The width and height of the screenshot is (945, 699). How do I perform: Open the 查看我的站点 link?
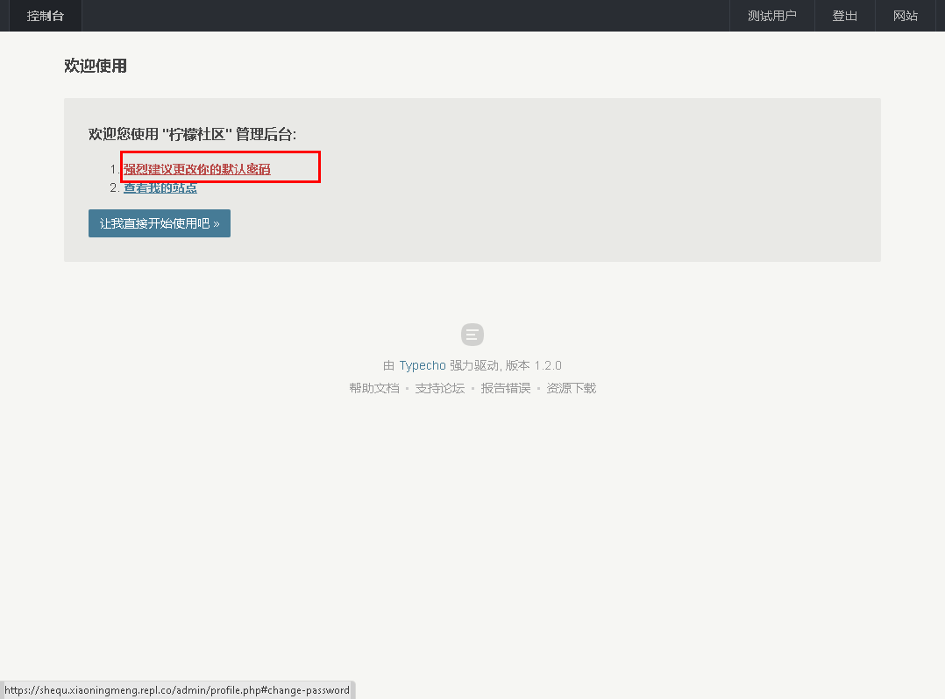coord(160,187)
